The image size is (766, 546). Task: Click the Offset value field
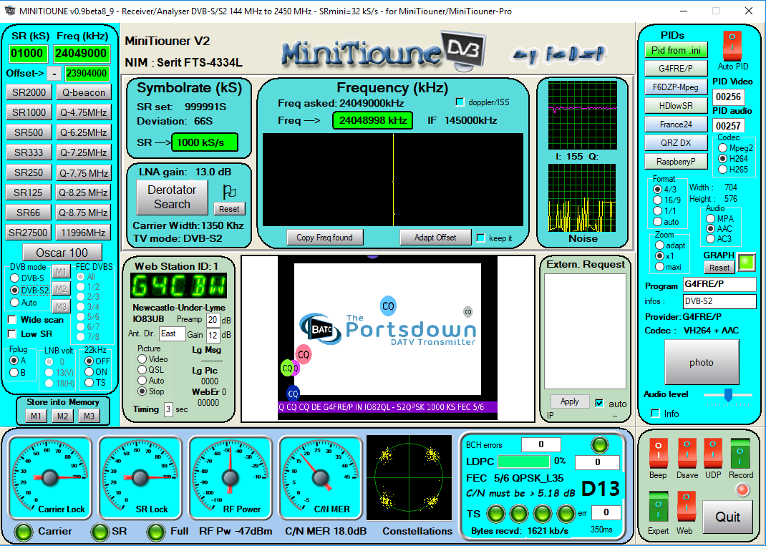(87, 73)
